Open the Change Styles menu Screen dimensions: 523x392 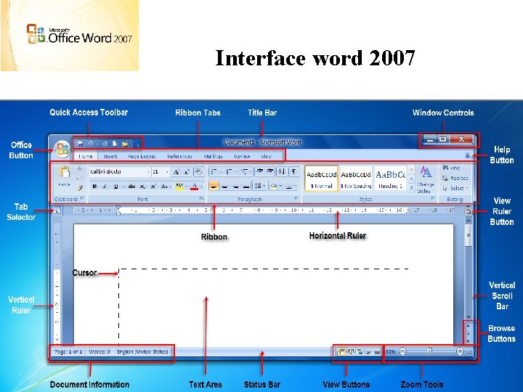point(425,180)
